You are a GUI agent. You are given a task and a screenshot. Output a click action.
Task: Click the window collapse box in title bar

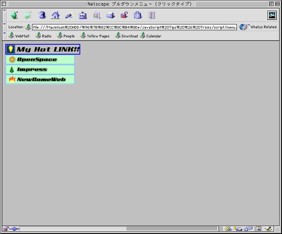click(277, 4)
